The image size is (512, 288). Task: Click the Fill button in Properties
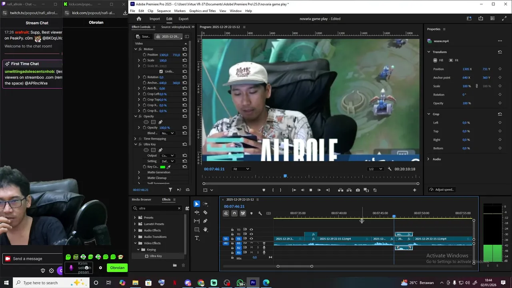click(x=438, y=60)
